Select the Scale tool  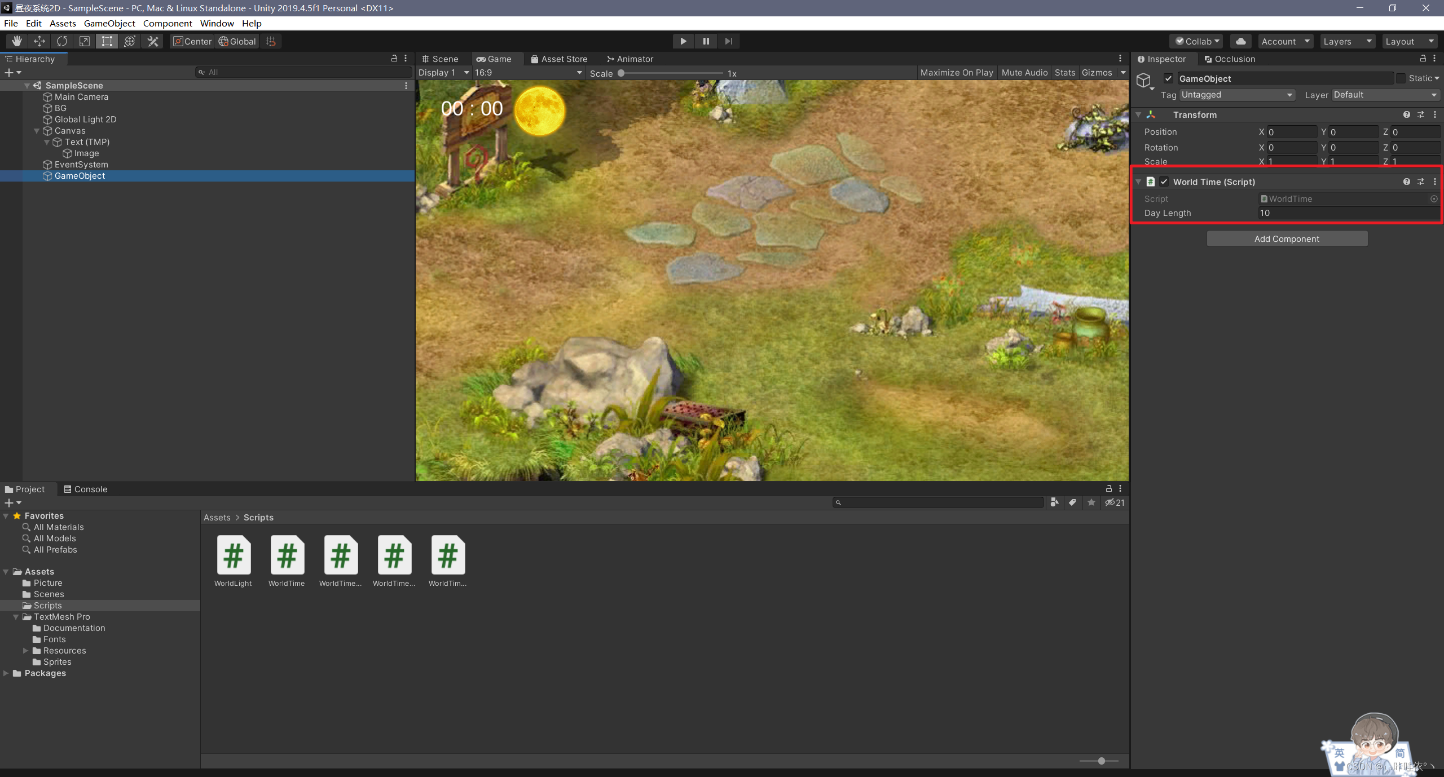pos(85,41)
